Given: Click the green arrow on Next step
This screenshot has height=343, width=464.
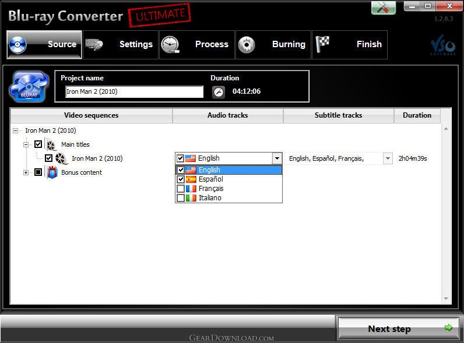Looking at the screenshot, I should [448, 327].
